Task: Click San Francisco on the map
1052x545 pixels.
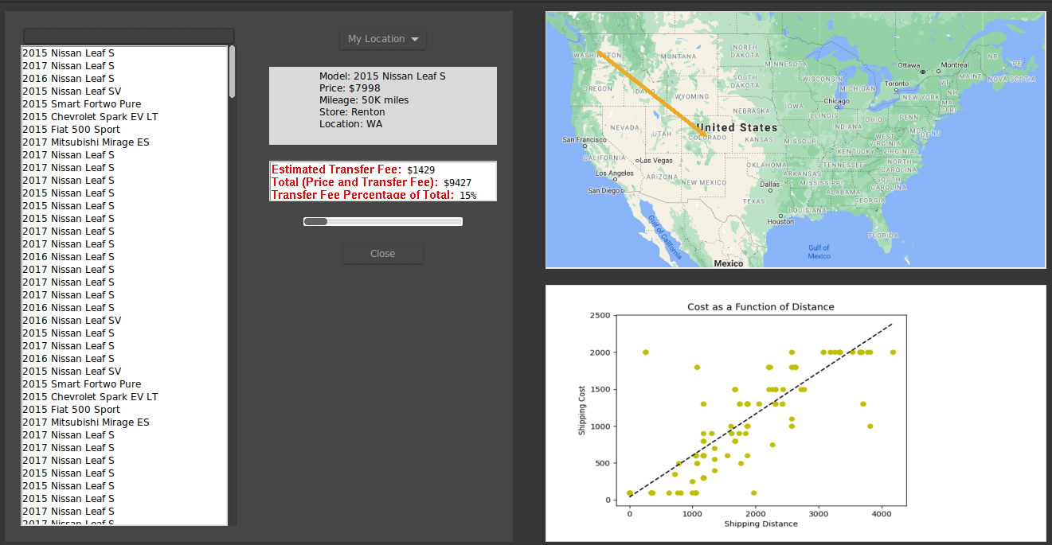Action: [x=585, y=139]
